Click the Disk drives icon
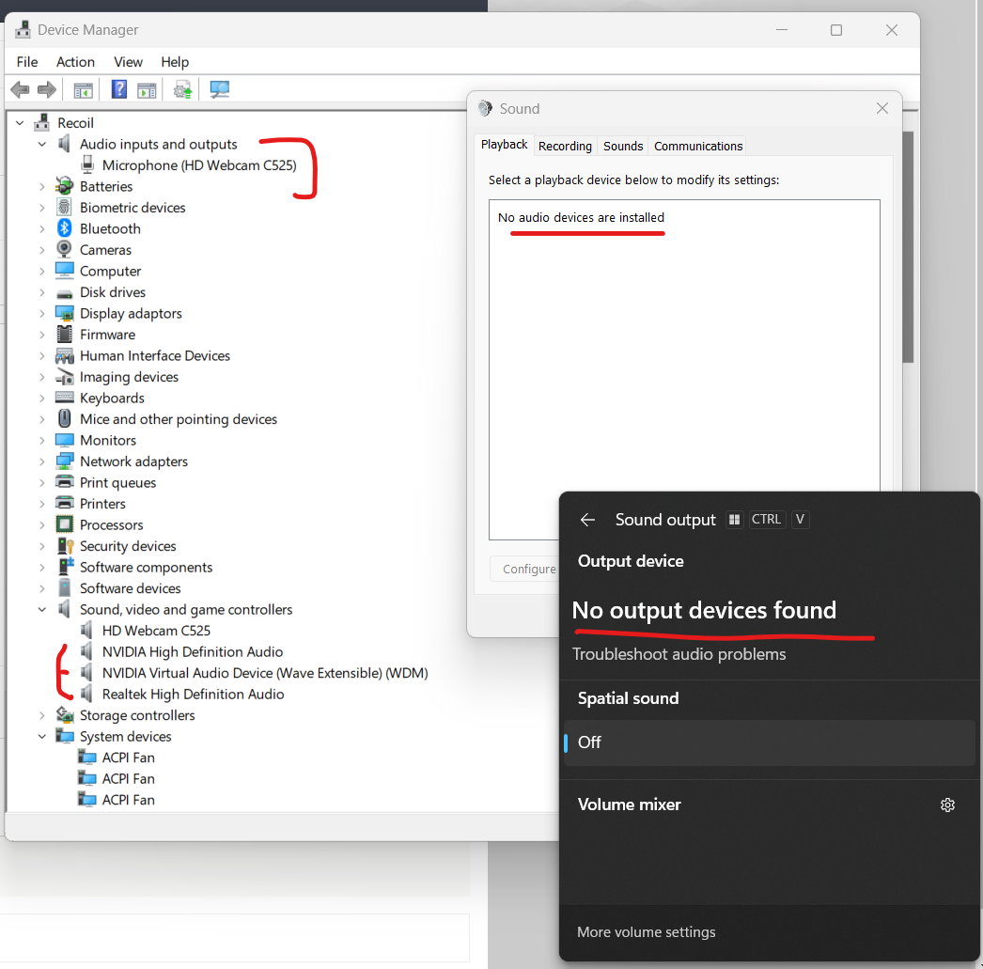This screenshot has width=983, height=969. click(64, 292)
